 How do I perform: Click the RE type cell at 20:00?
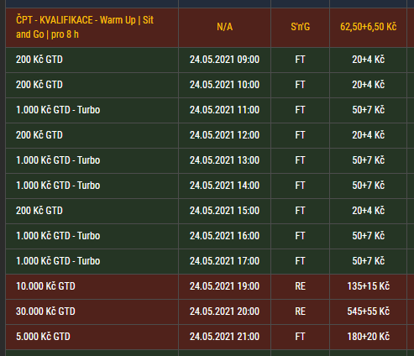tap(300, 311)
